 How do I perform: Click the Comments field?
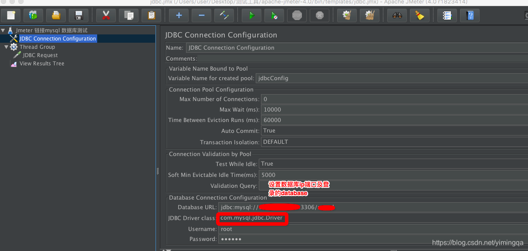(363, 58)
